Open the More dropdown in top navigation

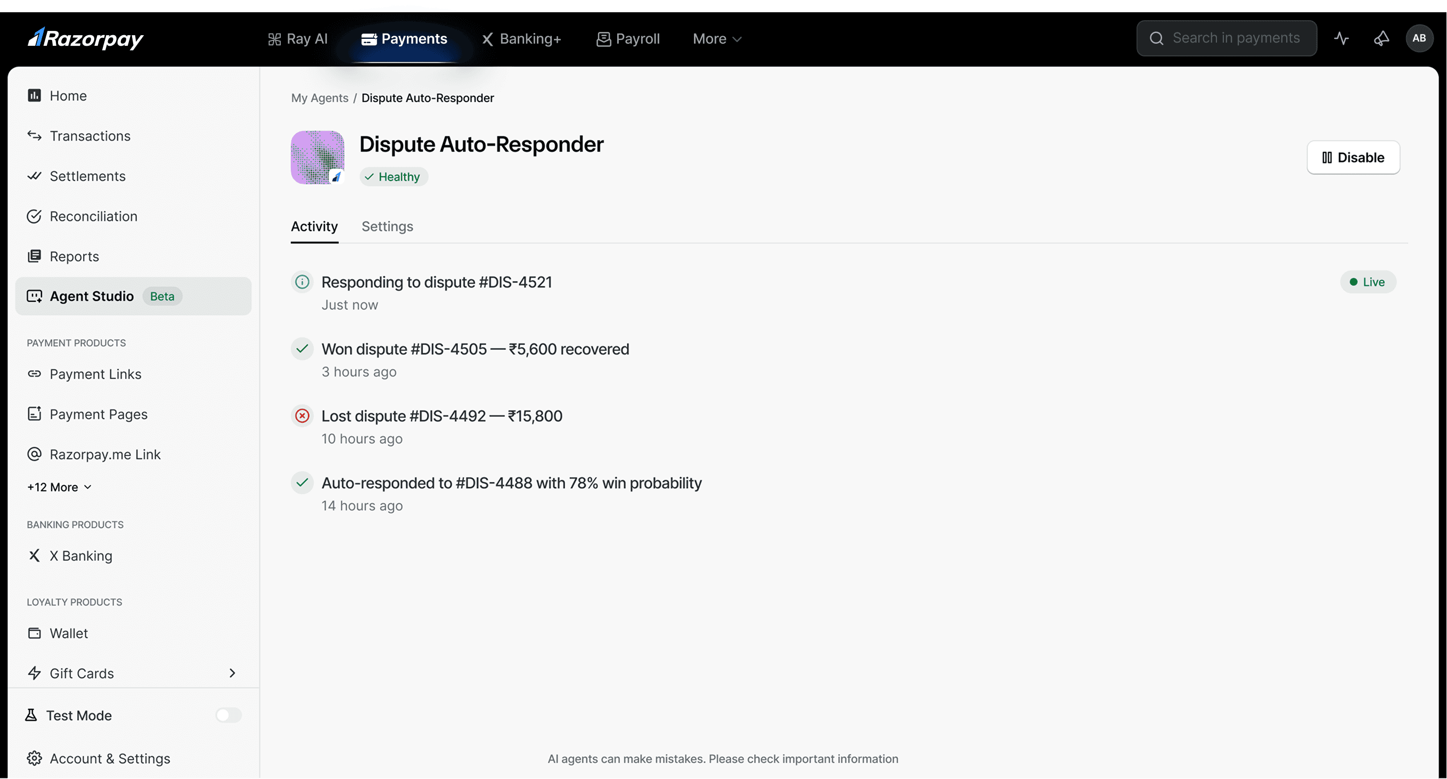click(x=717, y=39)
